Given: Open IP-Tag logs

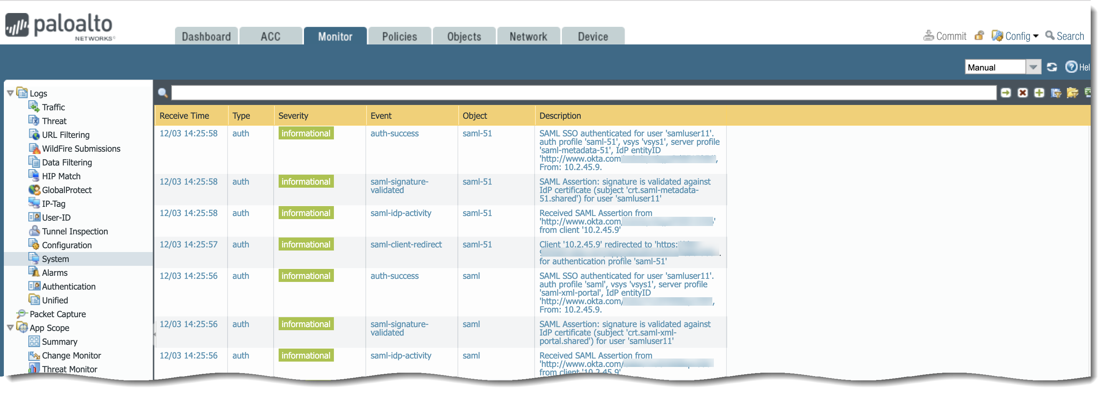Looking at the screenshot, I should click(53, 204).
